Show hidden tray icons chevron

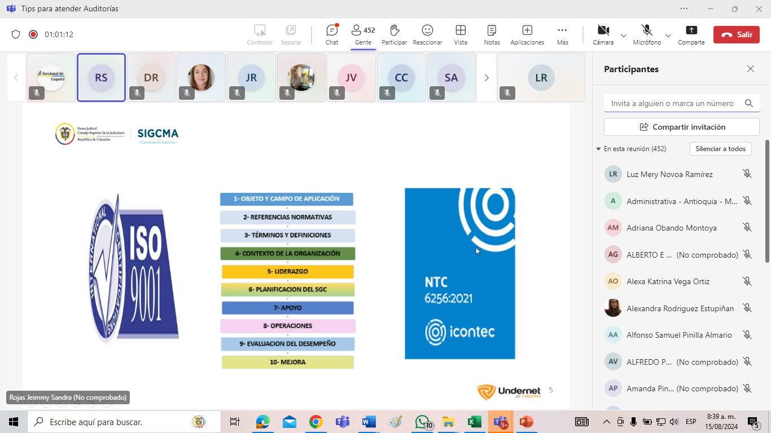(x=607, y=422)
